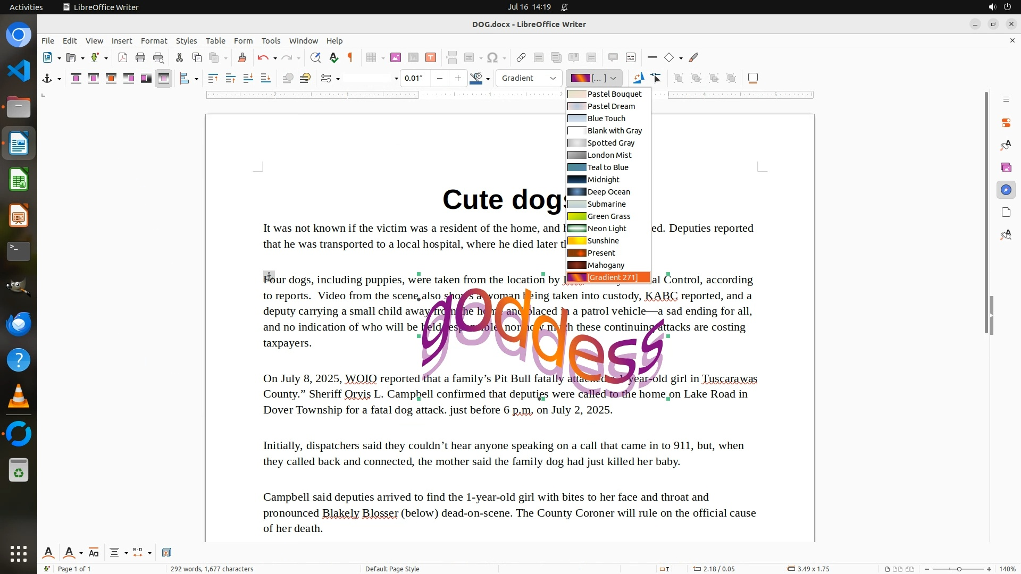Toggle the Wrap Through option
Screen dimensions: 1021x574
[x=164, y=79]
